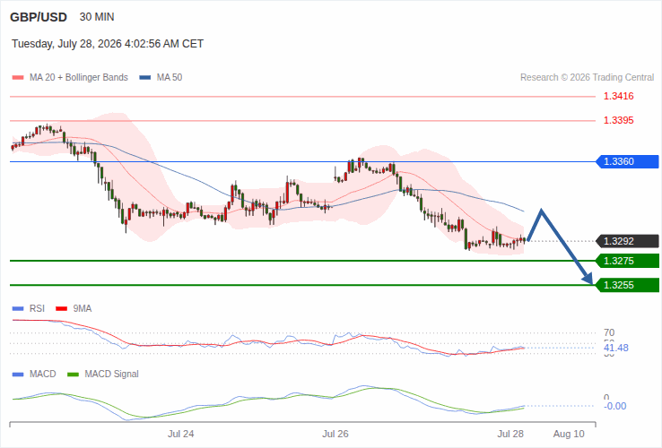The height and width of the screenshot is (448, 662).
Task: Click the 1.3395 resistance level label
Action: (619, 121)
